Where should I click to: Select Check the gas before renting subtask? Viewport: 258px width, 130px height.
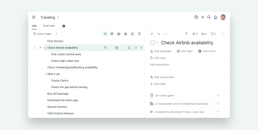pyautogui.click(x=94, y=87)
